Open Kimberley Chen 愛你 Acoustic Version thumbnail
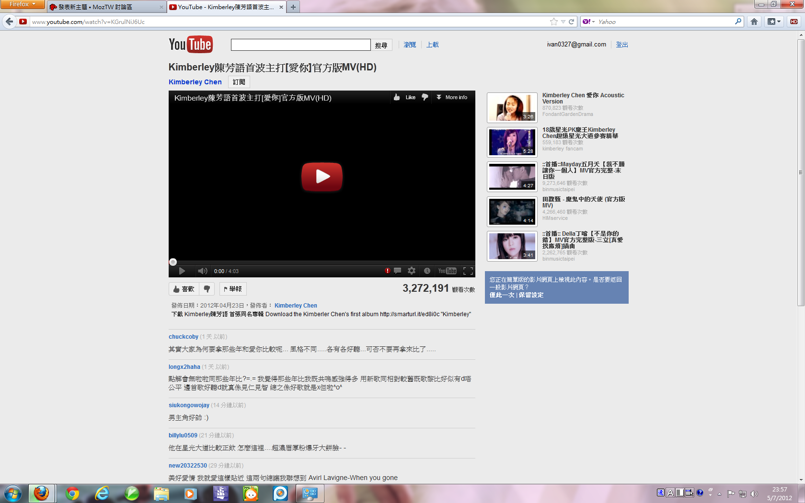The height and width of the screenshot is (503, 805). pos(512,107)
